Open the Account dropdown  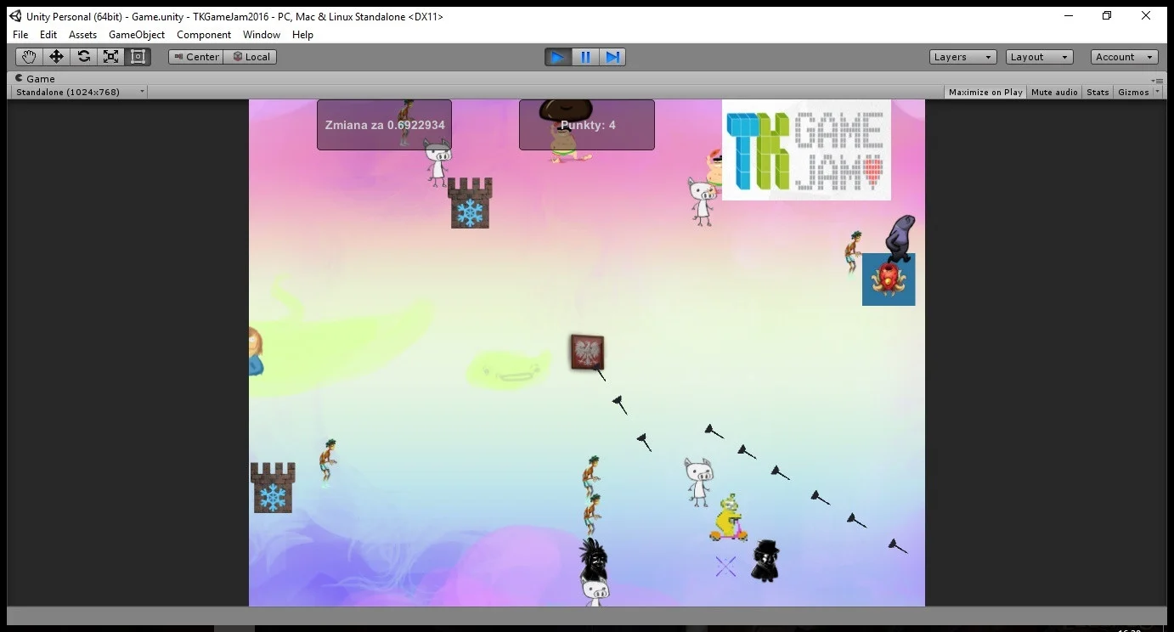(x=1125, y=57)
